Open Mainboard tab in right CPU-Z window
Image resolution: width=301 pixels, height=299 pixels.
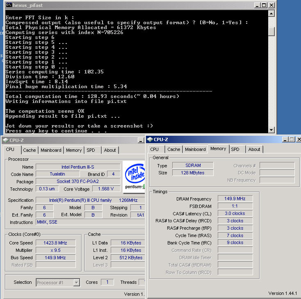coord(195,149)
